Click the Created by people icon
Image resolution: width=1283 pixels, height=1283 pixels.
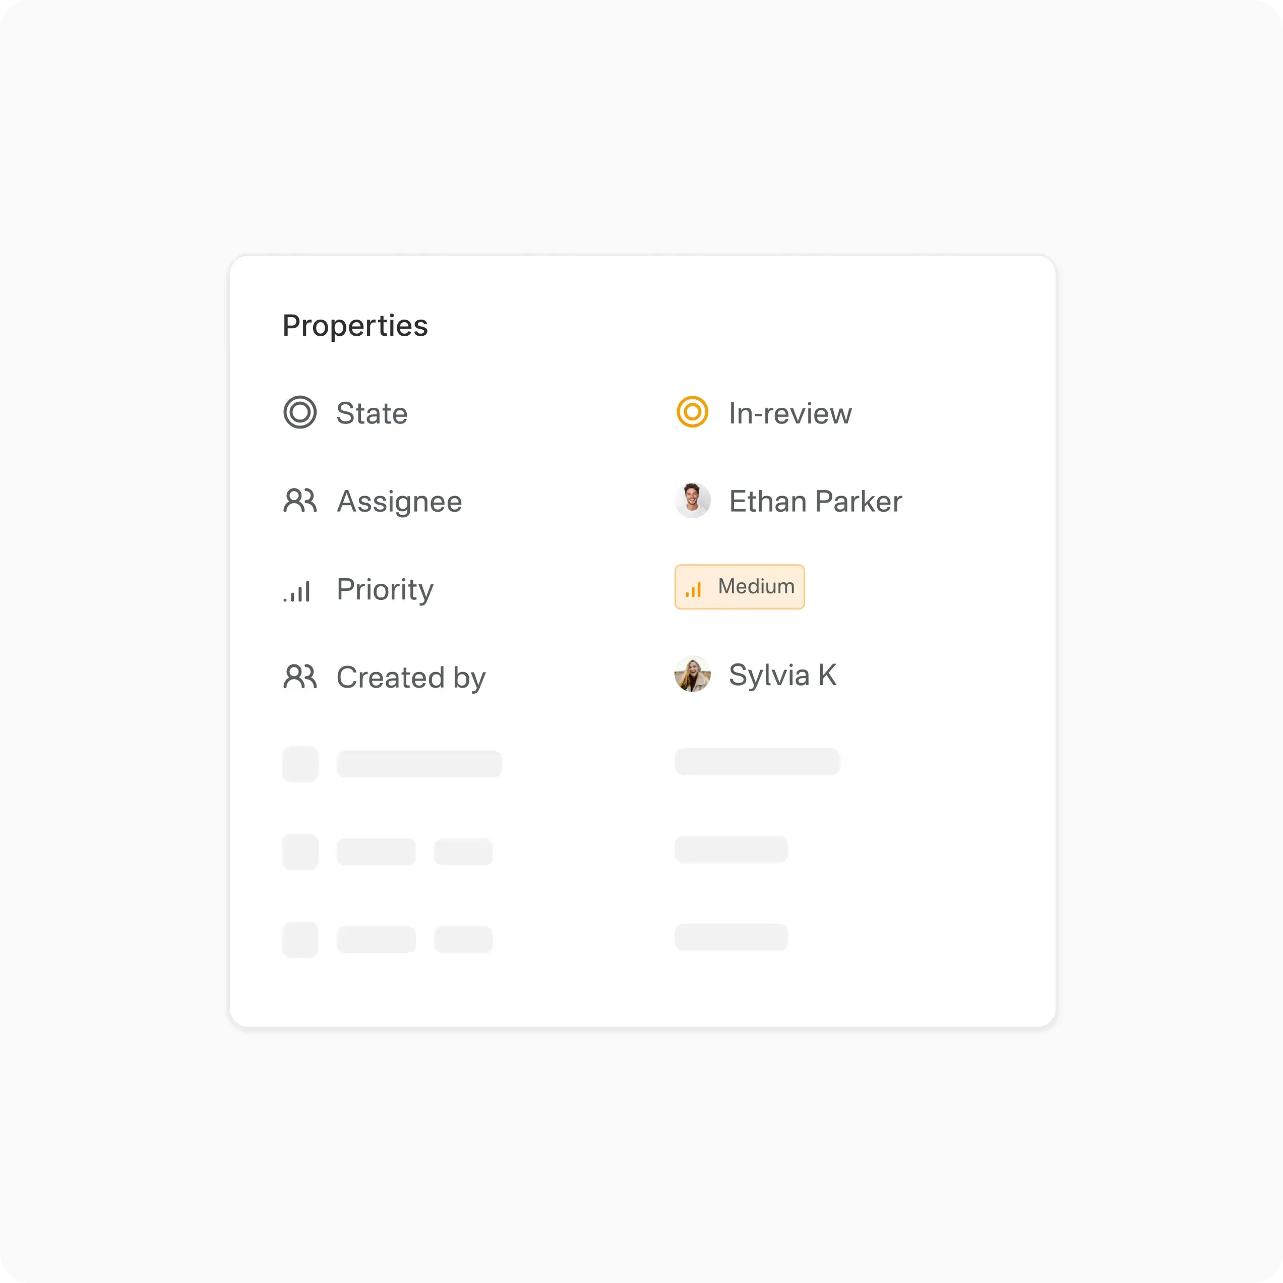(300, 677)
